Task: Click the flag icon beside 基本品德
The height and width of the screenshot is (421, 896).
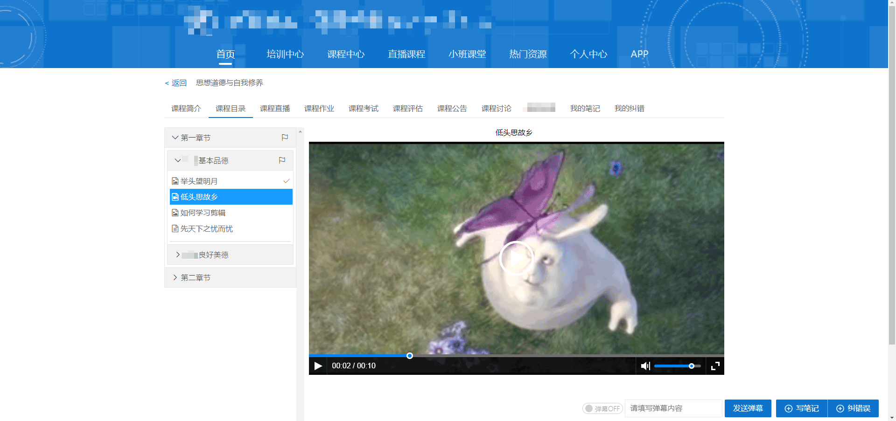Action: [282, 160]
